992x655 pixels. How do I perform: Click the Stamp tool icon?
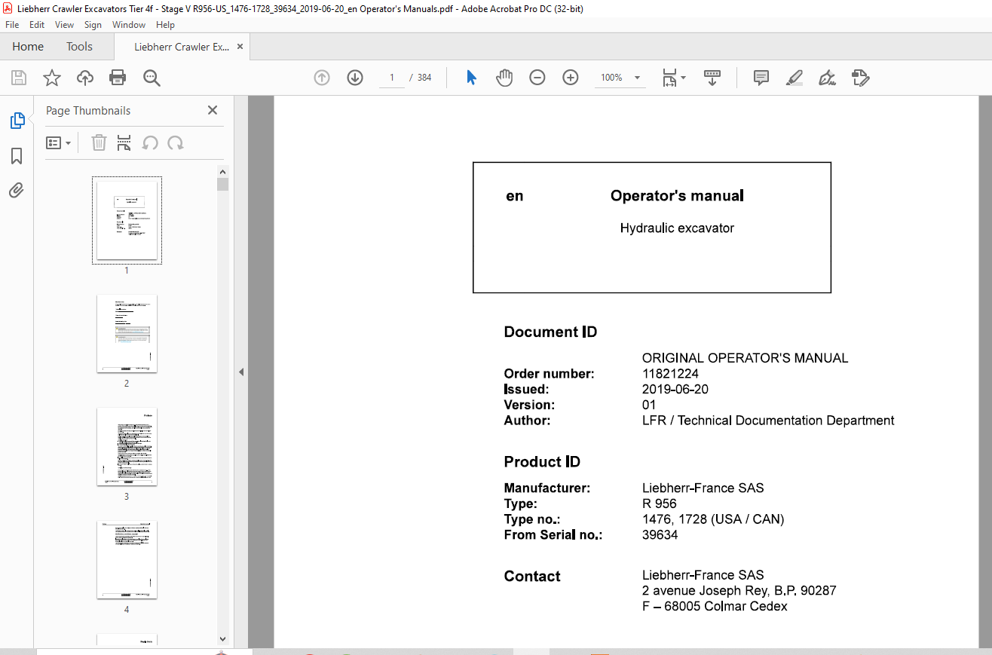861,78
